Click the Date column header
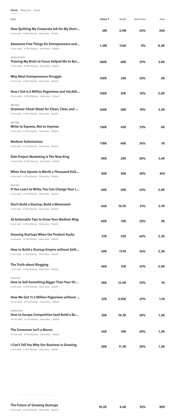Screen dimensions: 175x420 coord(13,19)
